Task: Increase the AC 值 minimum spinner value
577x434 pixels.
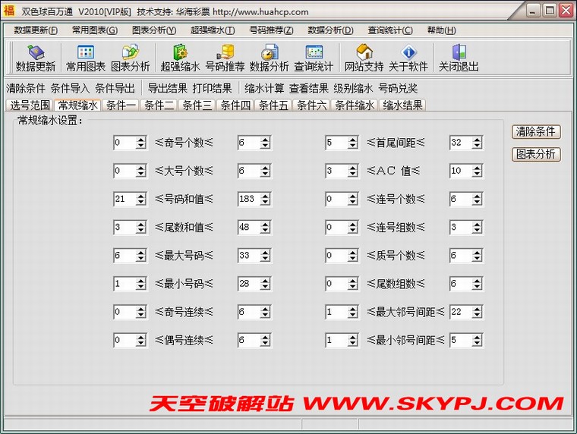Action: coord(353,168)
